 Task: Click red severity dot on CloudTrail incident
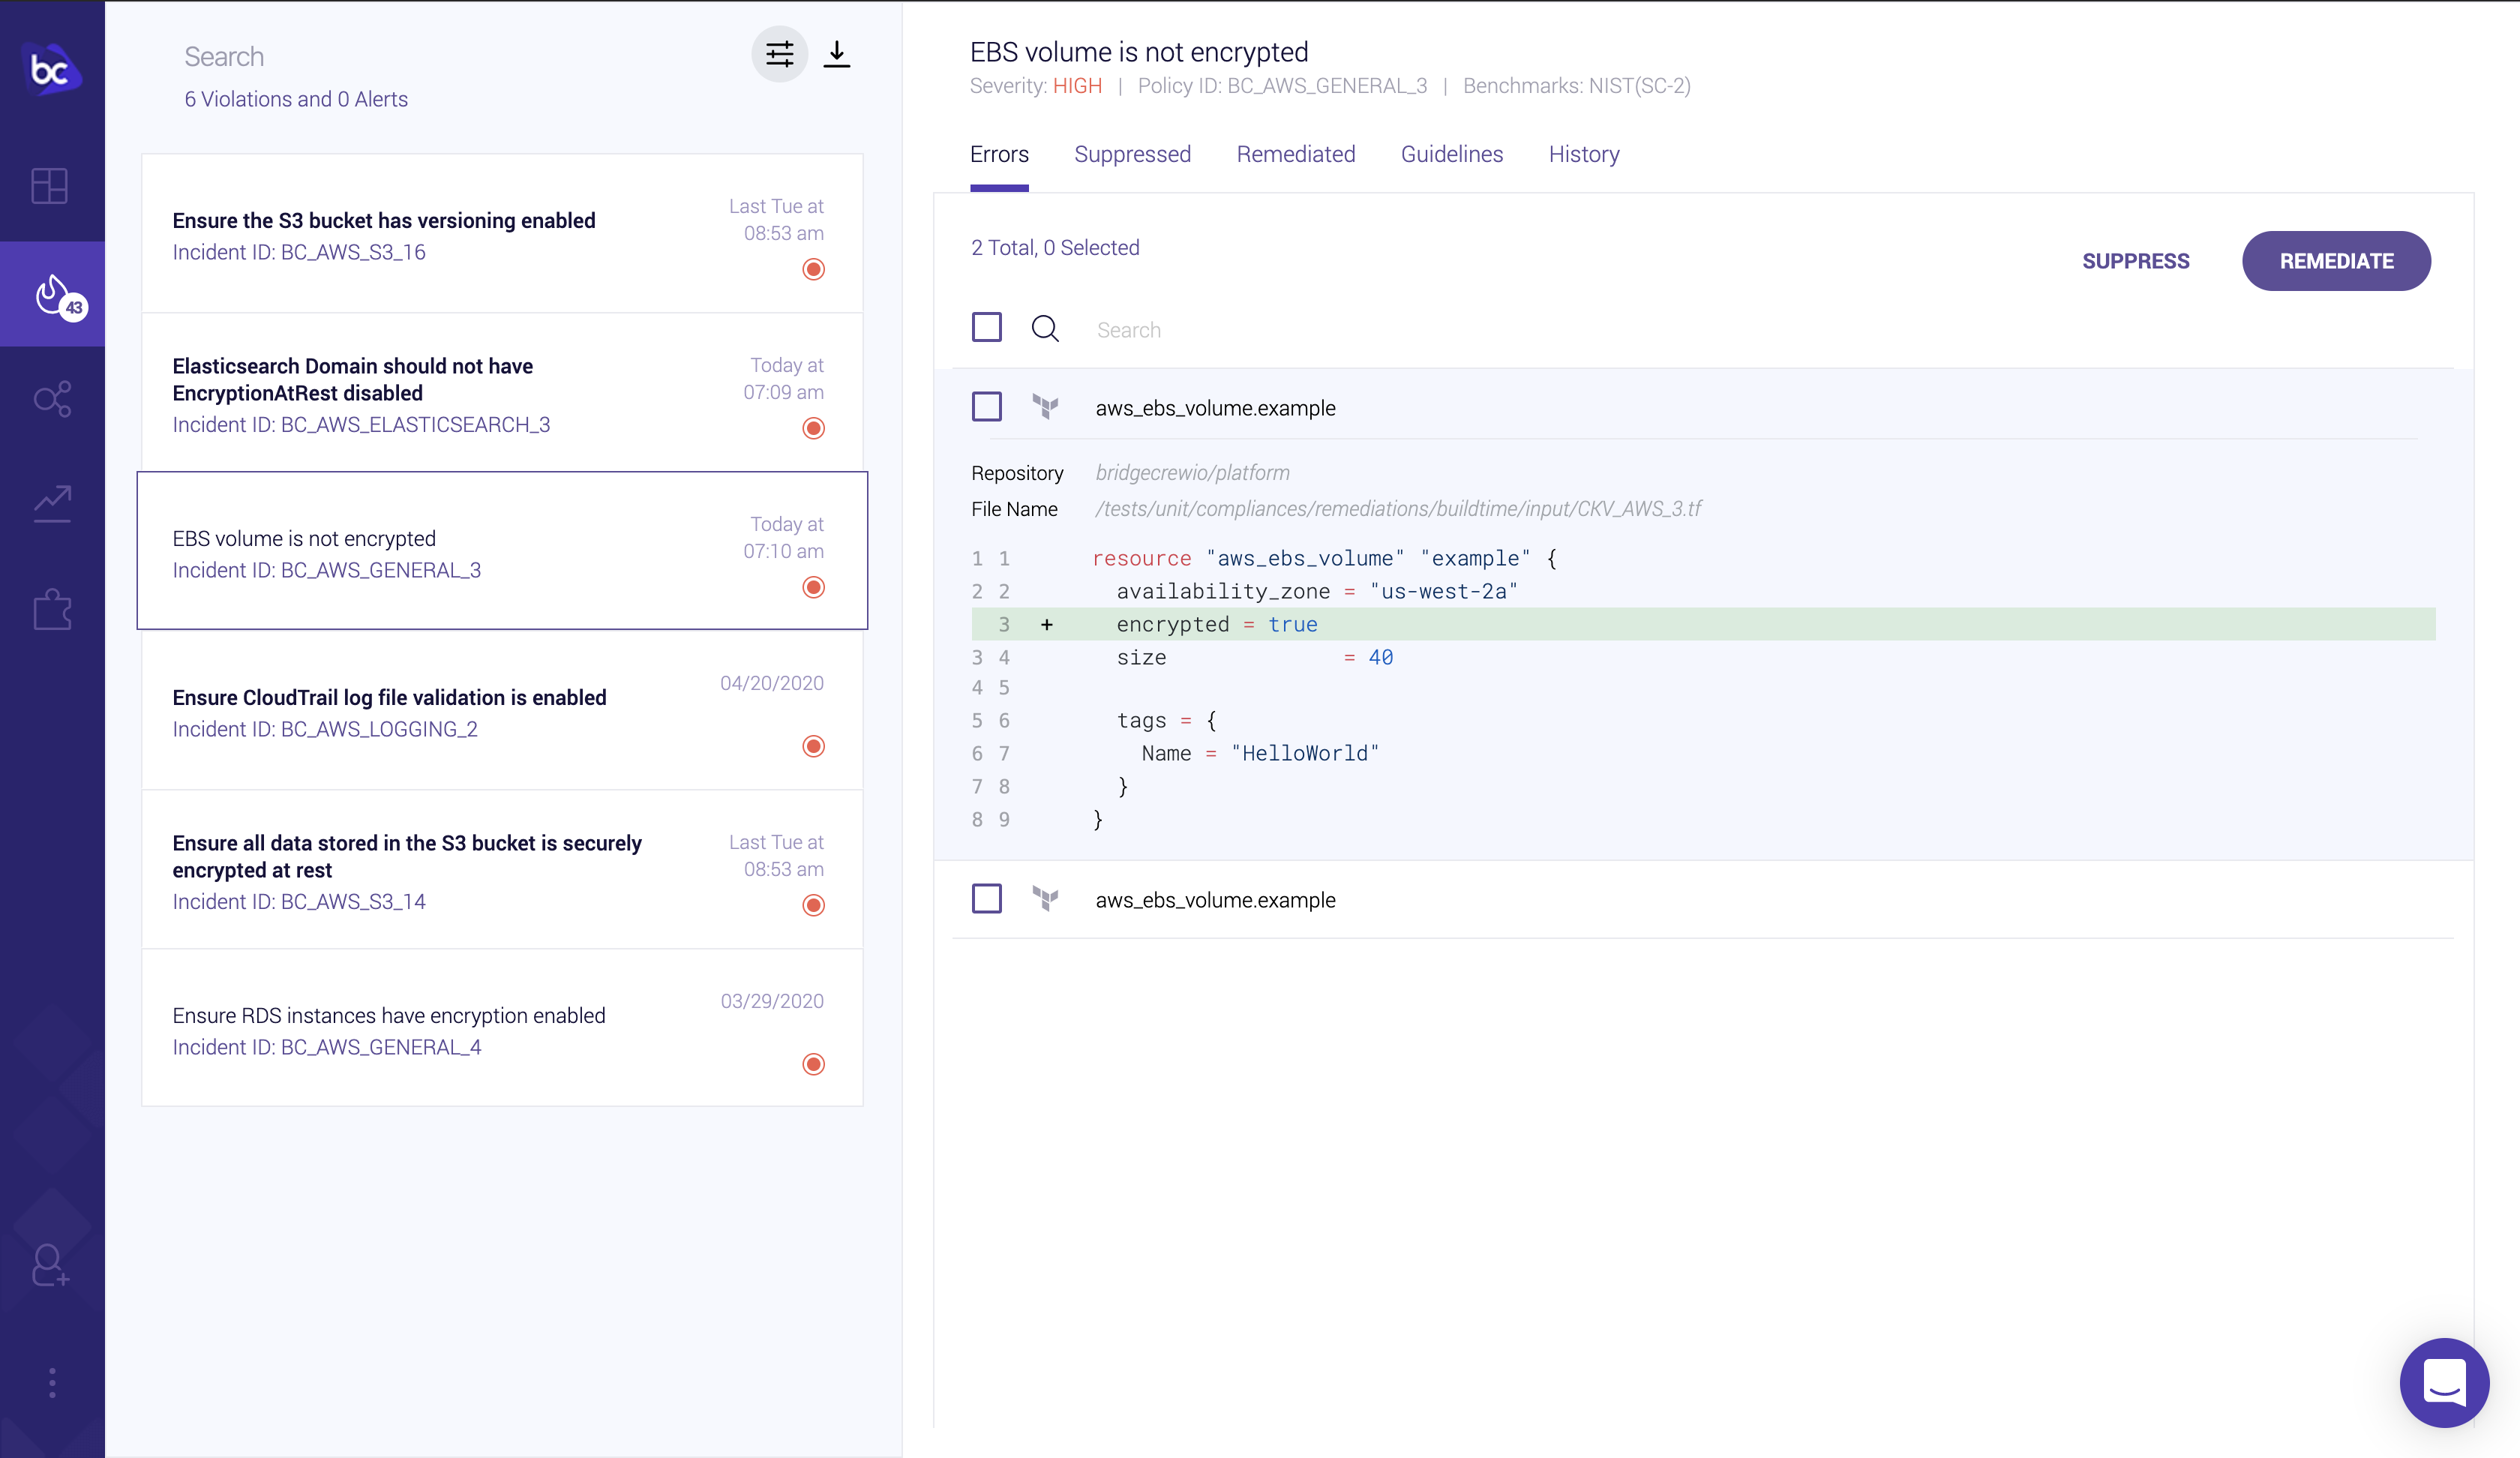[x=814, y=746]
